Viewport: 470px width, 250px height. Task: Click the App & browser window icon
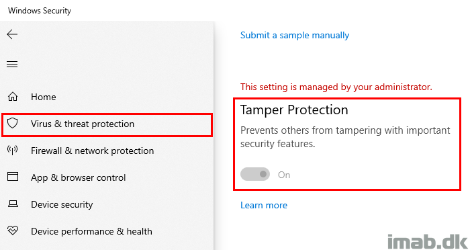coord(13,177)
